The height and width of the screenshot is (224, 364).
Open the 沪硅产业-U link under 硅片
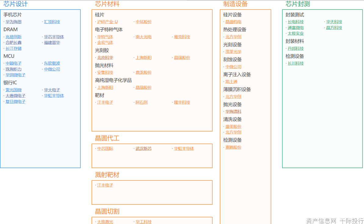(107, 22)
